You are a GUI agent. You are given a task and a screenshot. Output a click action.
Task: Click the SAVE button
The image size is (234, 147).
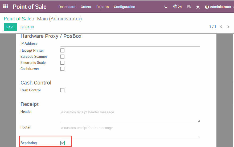point(10,27)
